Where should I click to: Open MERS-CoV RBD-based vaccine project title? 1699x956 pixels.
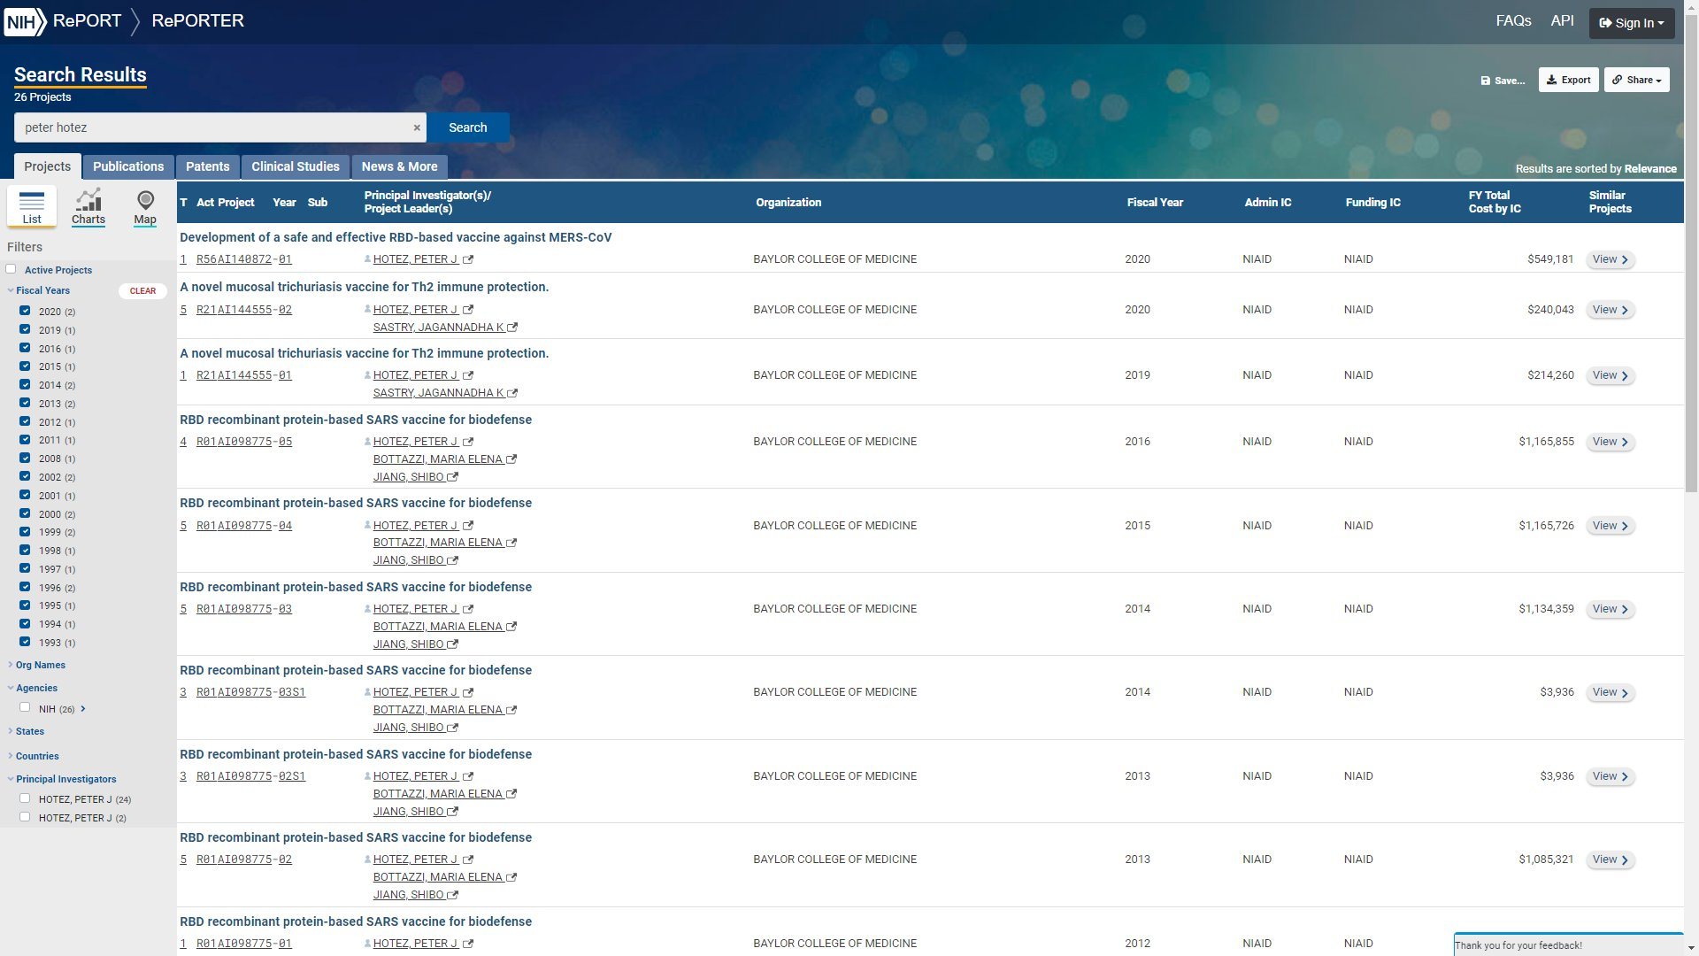(396, 237)
